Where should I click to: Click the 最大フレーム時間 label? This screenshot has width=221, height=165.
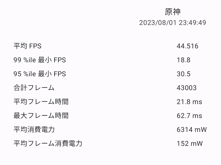coord(41,116)
